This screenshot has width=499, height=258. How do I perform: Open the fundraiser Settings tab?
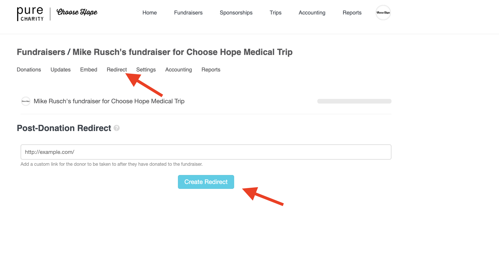(146, 70)
